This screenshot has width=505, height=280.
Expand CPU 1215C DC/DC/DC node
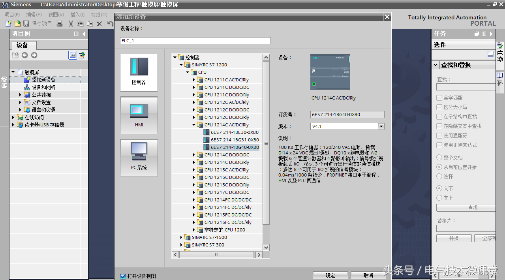point(194,177)
